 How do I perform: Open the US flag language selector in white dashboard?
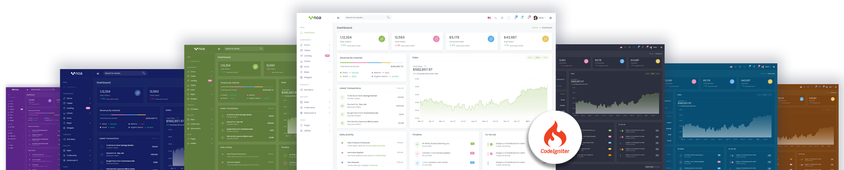[489, 18]
